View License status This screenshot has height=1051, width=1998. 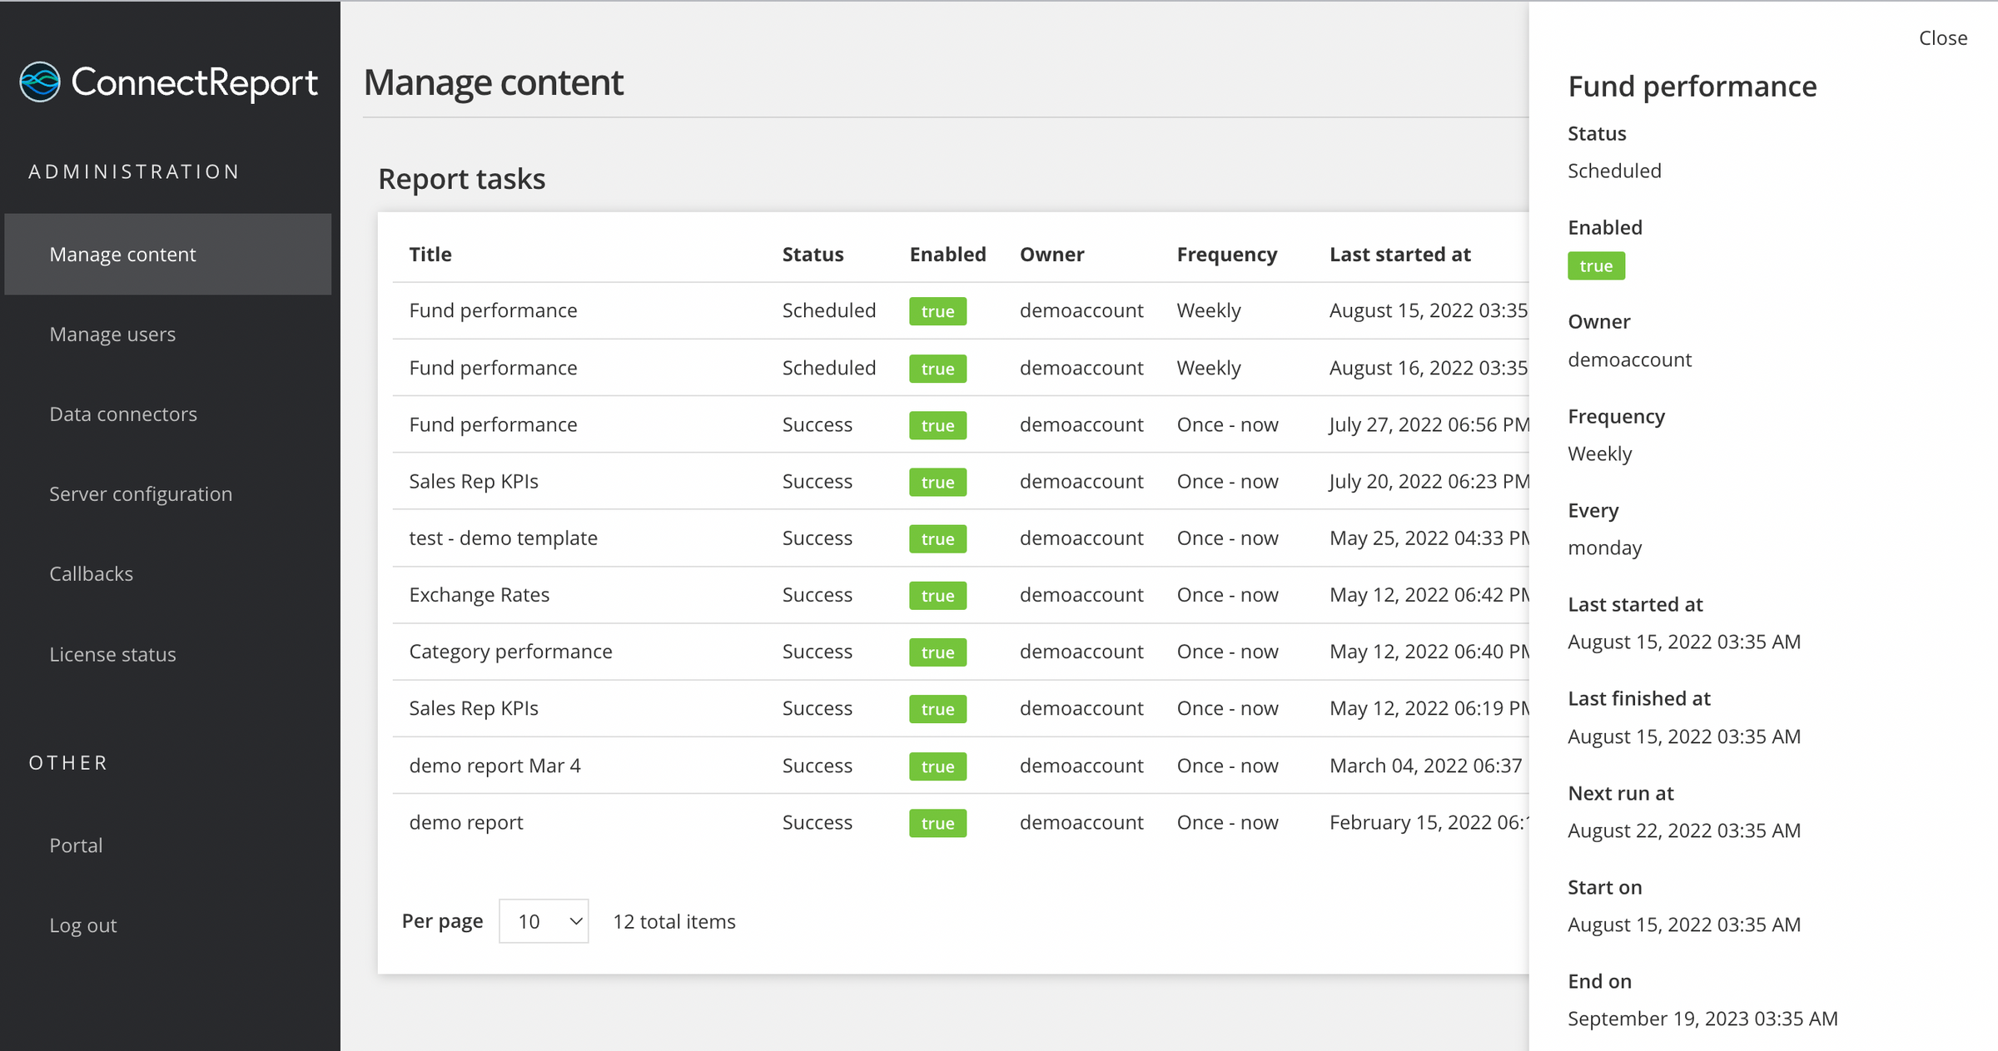[x=112, y=654]
